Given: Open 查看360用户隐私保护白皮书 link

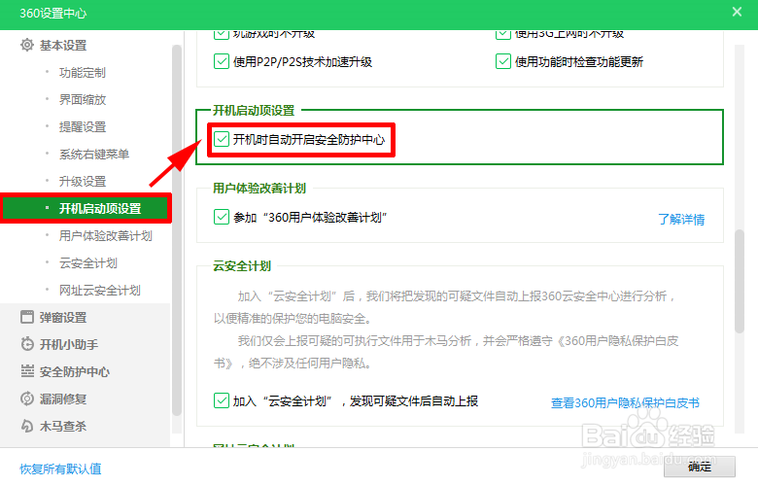Looking at the screenshot, I should pyautogui.click(x=625, y=402).
